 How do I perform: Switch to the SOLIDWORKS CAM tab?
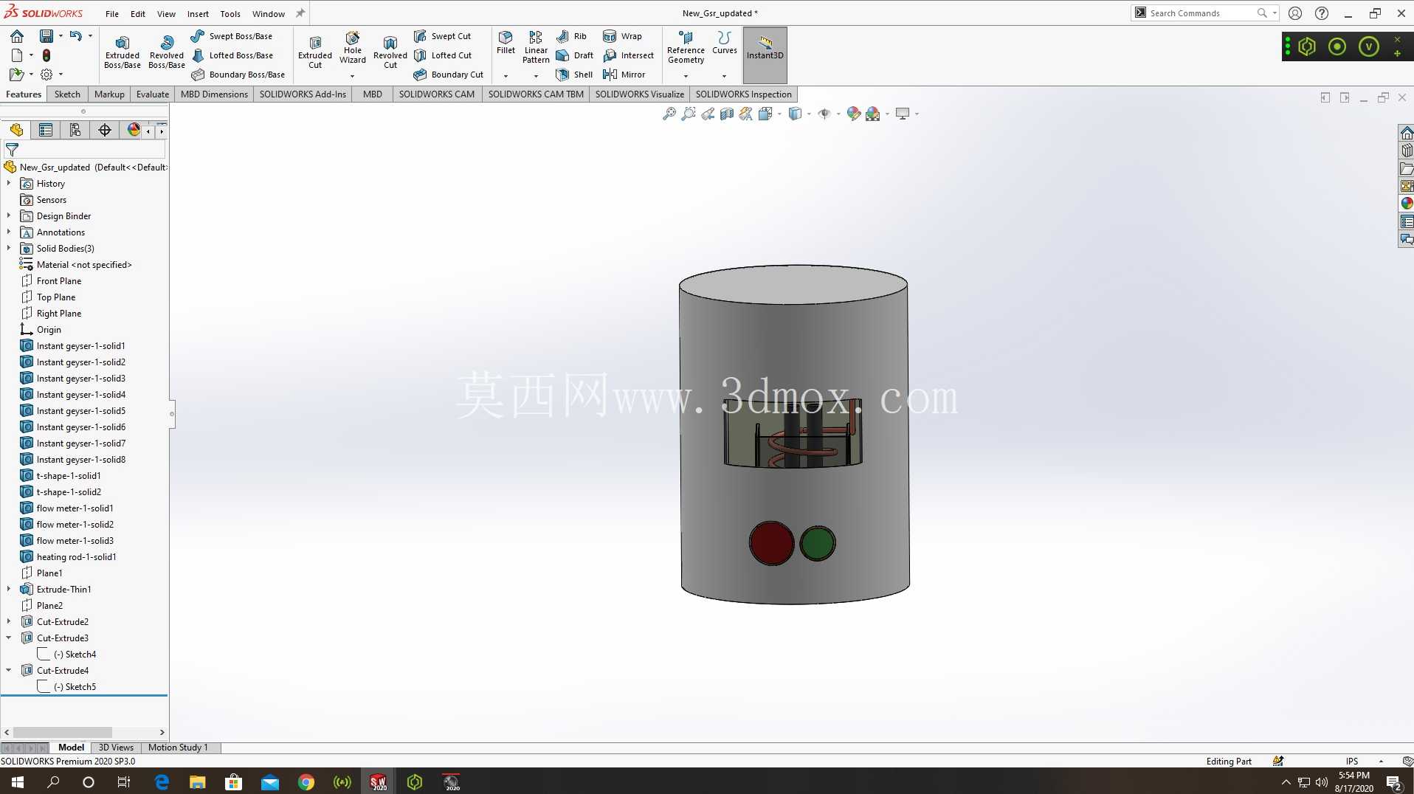tap(437, 94)
